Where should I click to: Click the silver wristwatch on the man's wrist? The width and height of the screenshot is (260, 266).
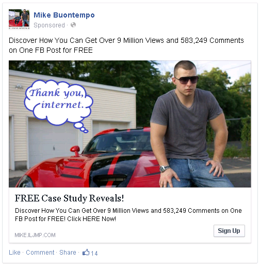point(164,168)
